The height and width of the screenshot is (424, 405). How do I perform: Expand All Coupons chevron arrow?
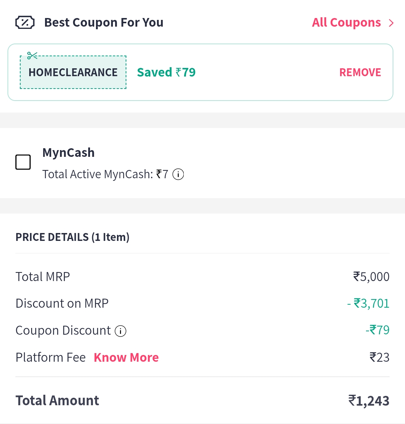point(391,23)
